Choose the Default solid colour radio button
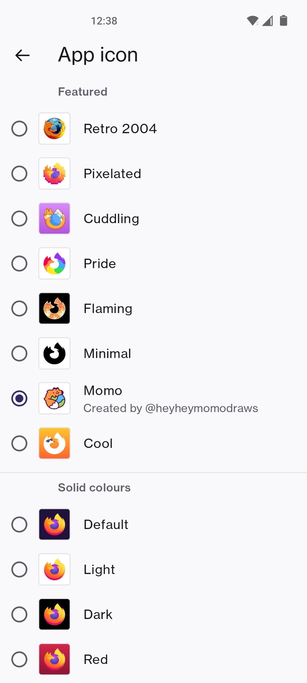The image size is (307, 683). pos(19,524)
